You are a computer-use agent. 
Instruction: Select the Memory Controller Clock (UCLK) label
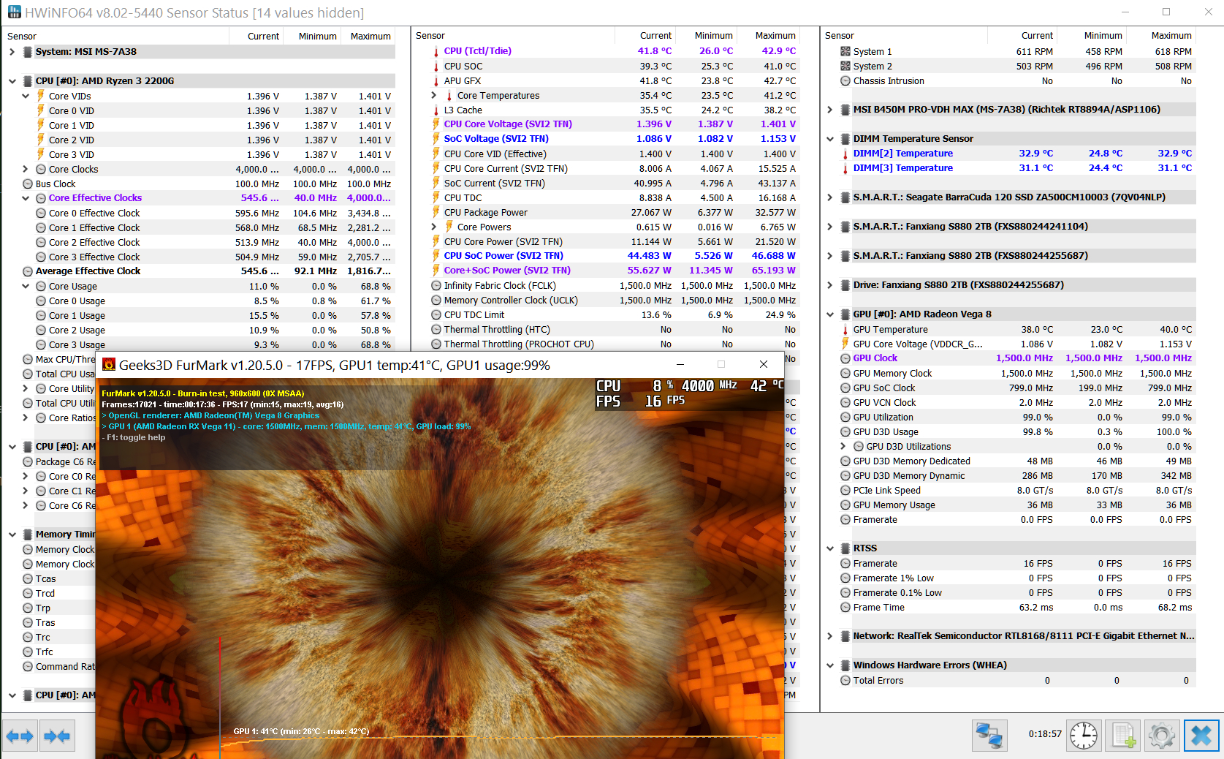tap(511, 300)
